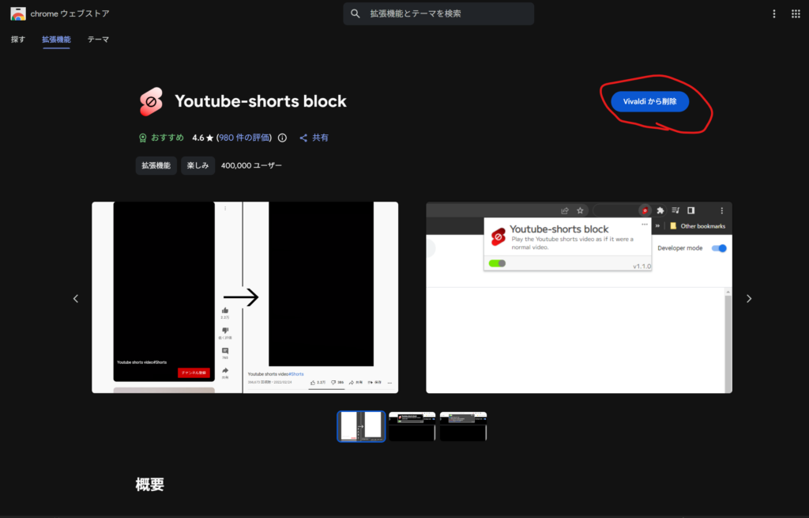This screenshot has width=809, height=518.
Task: Click the rating info circle icon
Action: point(283,138)
